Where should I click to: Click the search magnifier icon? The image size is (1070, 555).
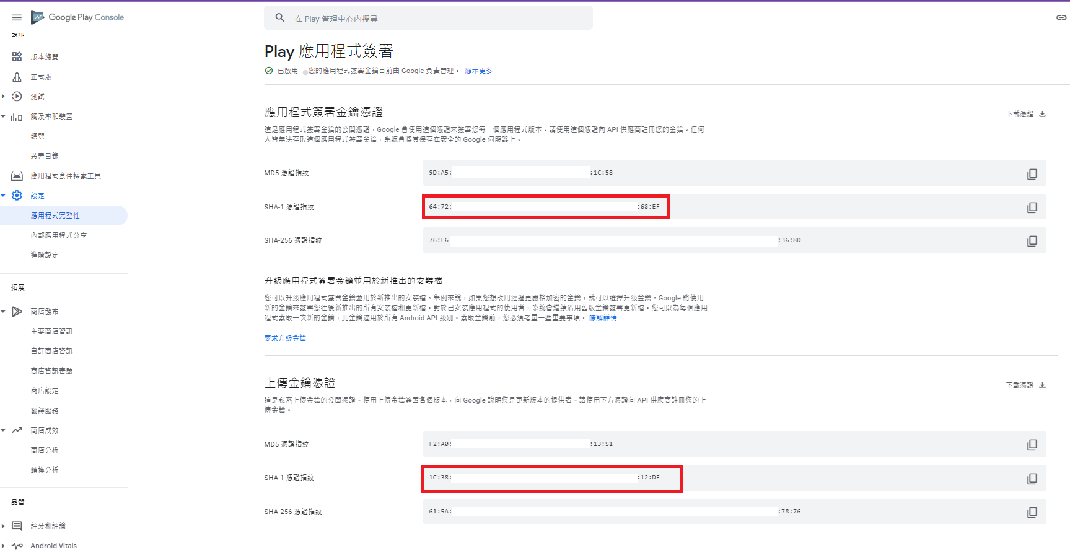(280, 18)
